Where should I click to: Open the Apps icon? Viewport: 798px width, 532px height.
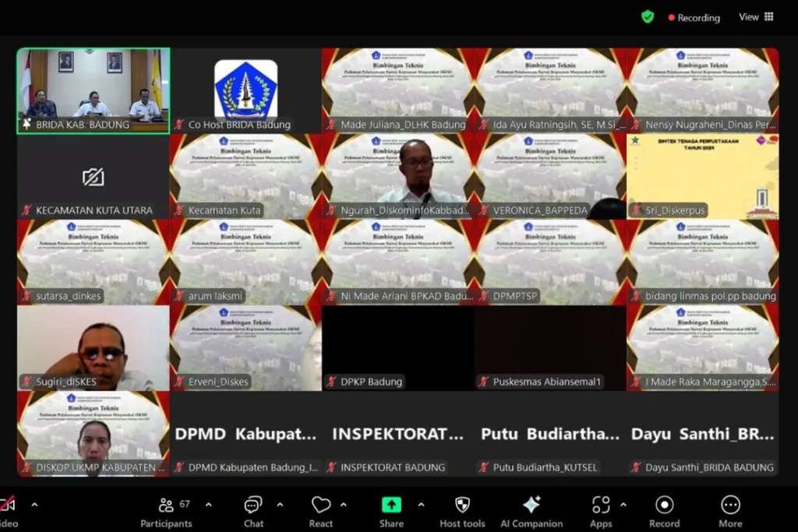[601, 506]
